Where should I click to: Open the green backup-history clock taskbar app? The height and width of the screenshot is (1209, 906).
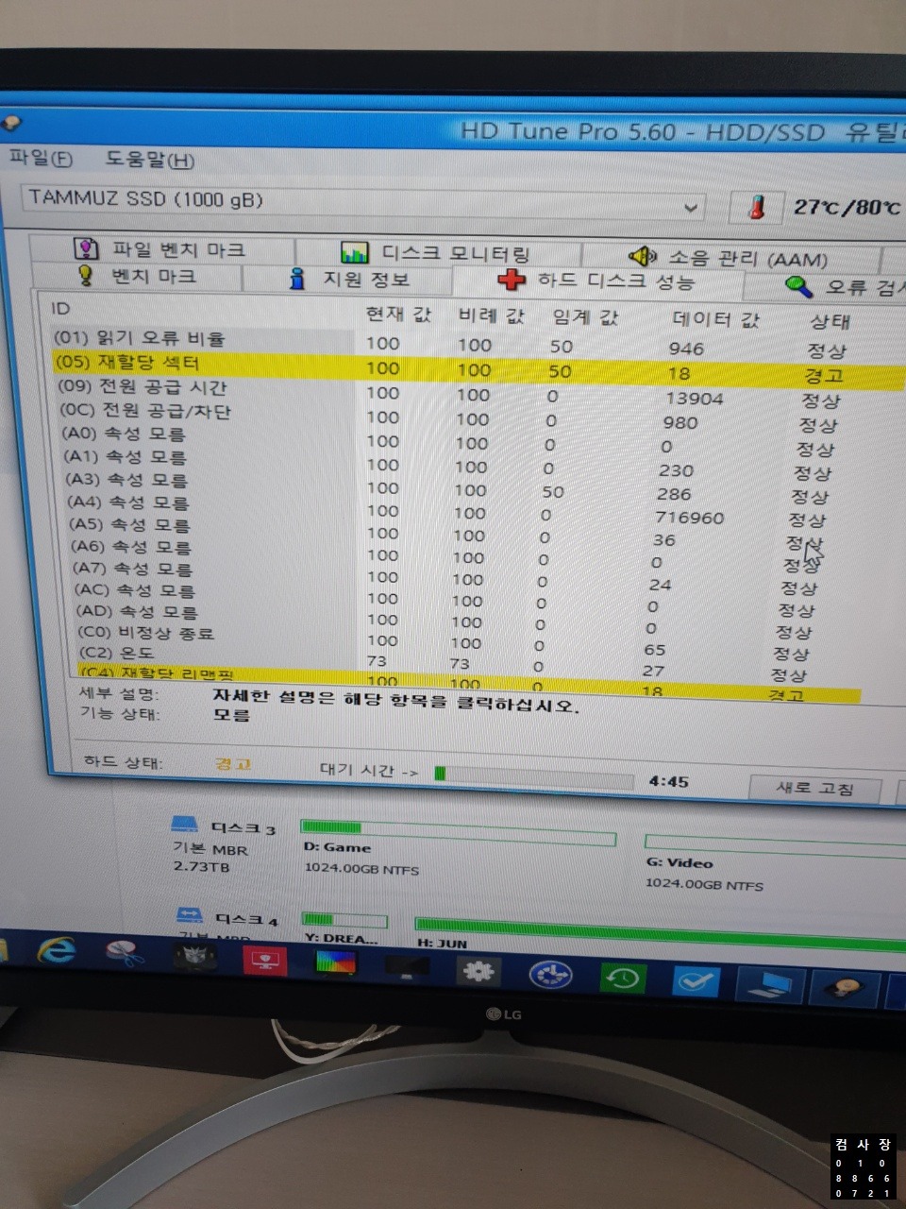point(621,978)
